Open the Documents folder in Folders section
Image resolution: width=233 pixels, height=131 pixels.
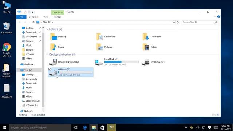coord(106,37)
